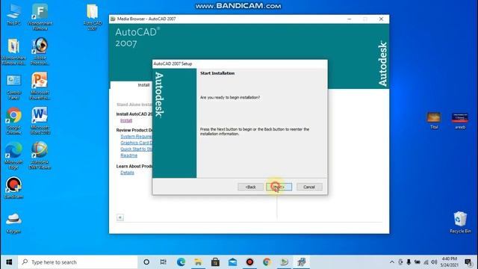Open the volume control tray icon
Viewport: 478px width, 269px height.
(434, 262)
